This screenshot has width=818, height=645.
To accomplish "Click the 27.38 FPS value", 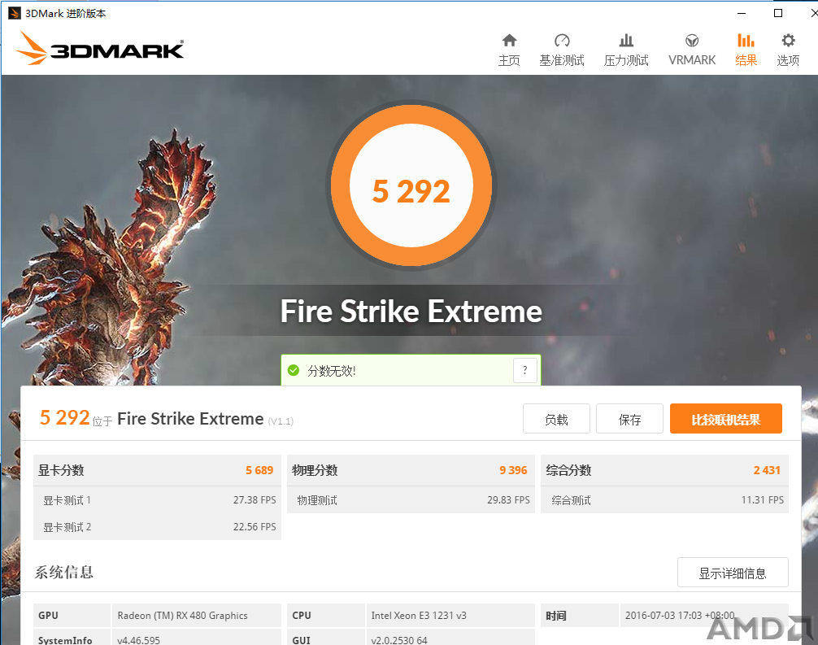I will coord(255,500).
